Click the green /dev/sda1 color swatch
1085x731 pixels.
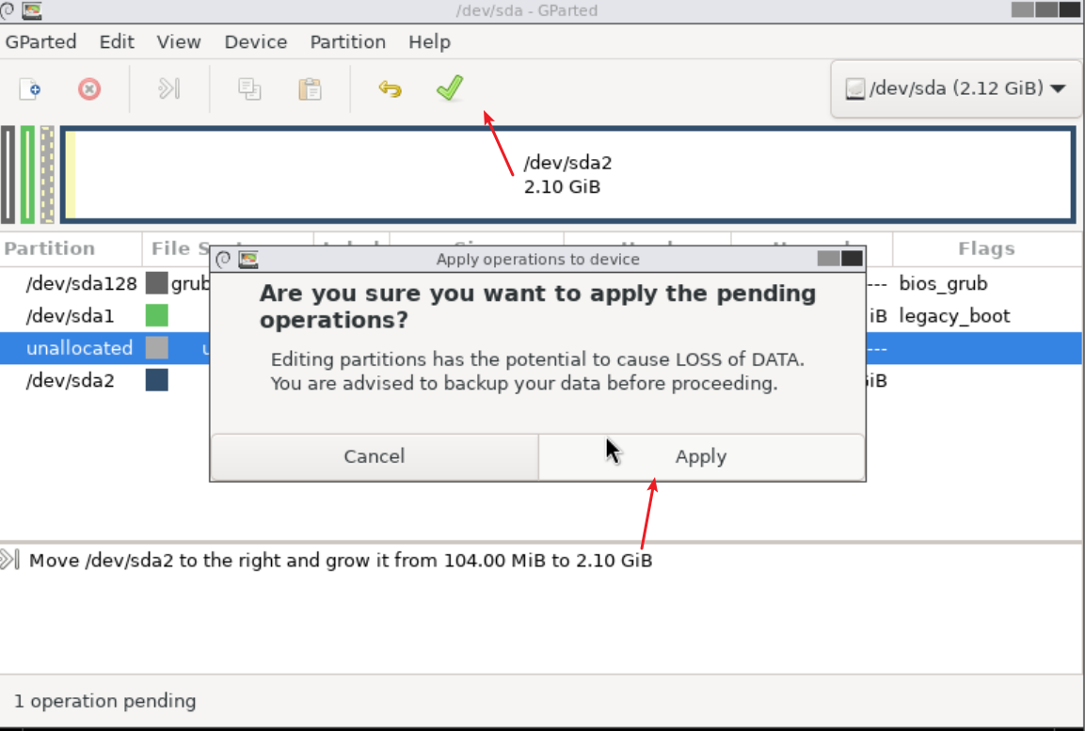tap(157, 315)
